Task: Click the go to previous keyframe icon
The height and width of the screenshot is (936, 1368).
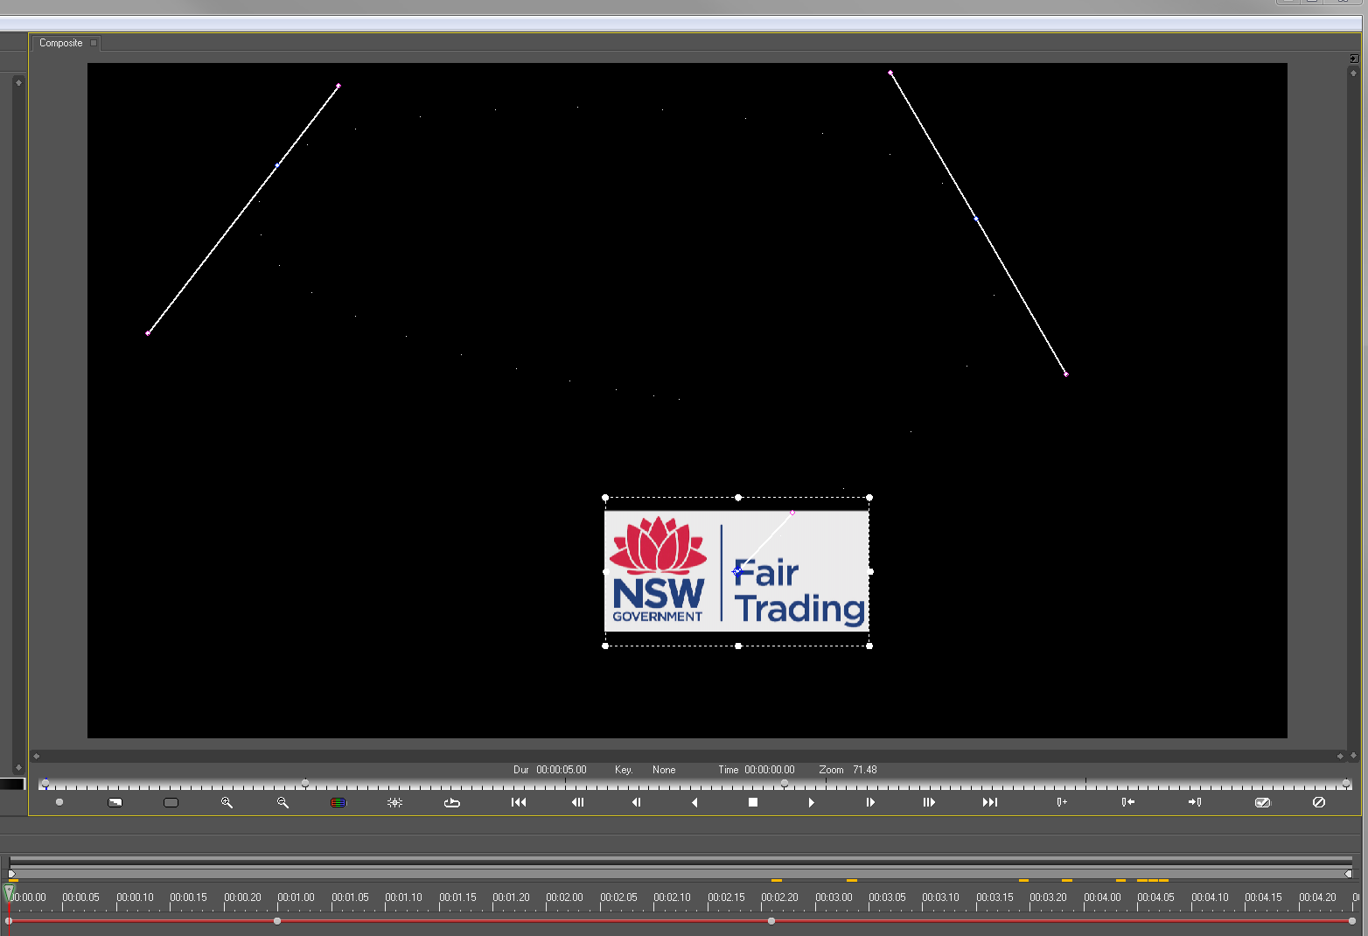Action: click(1127, 802)
